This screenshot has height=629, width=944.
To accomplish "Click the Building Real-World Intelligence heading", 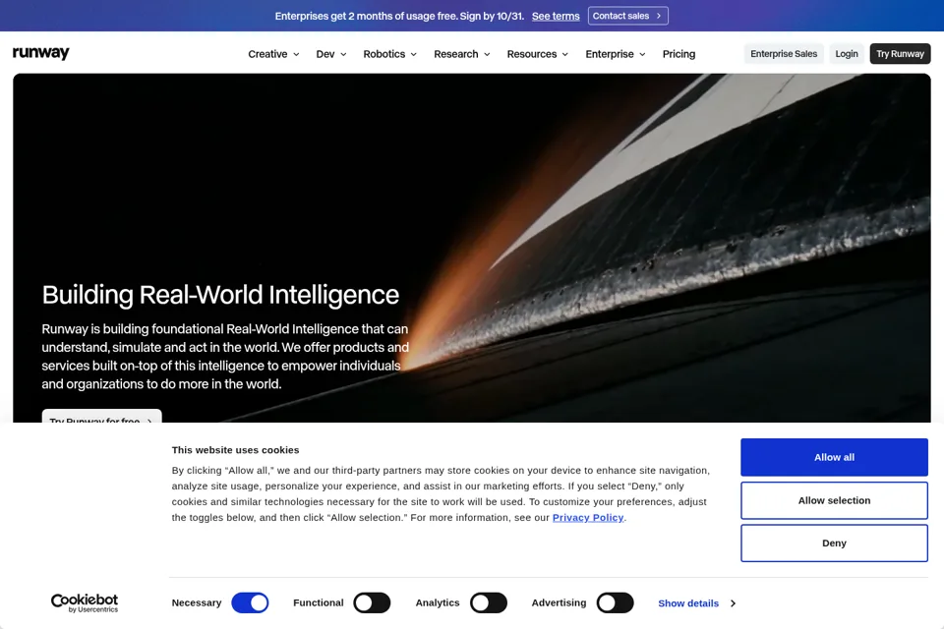I will [x=220, y=295].
